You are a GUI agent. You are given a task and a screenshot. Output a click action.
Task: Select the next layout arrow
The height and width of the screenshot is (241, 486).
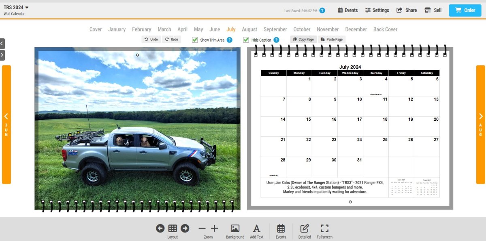[185, 228]
